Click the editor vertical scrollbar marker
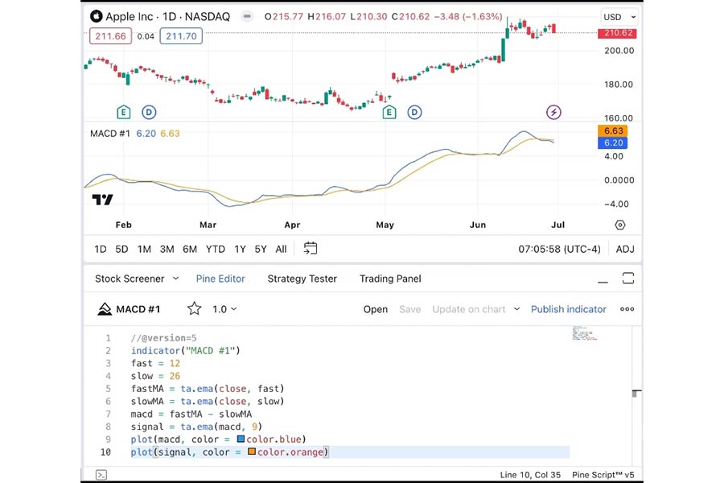 coord(636,394)
